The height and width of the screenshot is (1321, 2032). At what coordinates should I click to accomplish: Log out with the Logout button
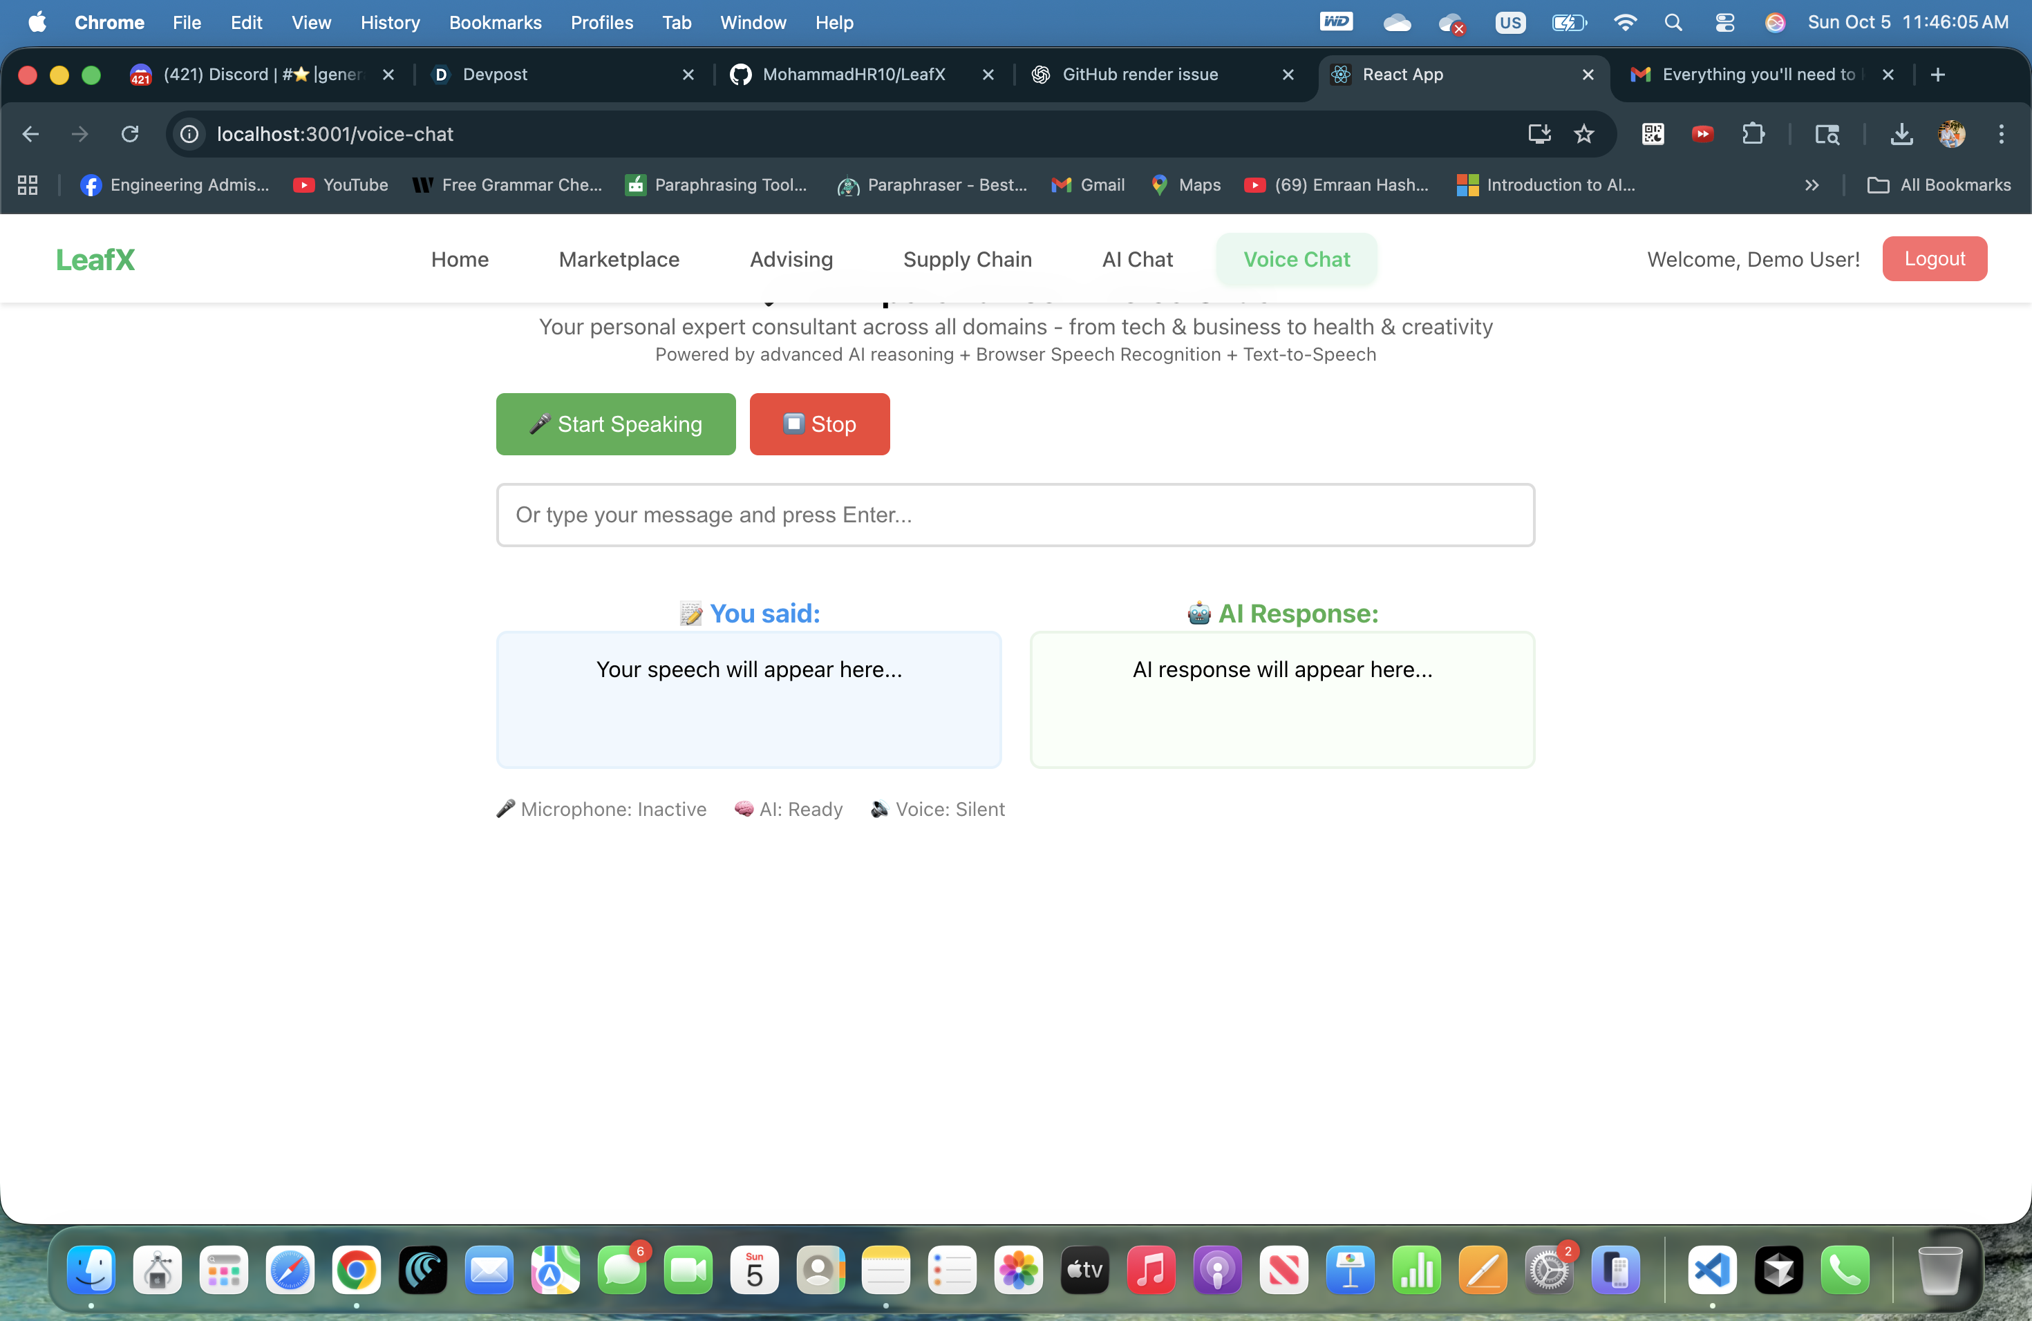[x=1934, y=258]
